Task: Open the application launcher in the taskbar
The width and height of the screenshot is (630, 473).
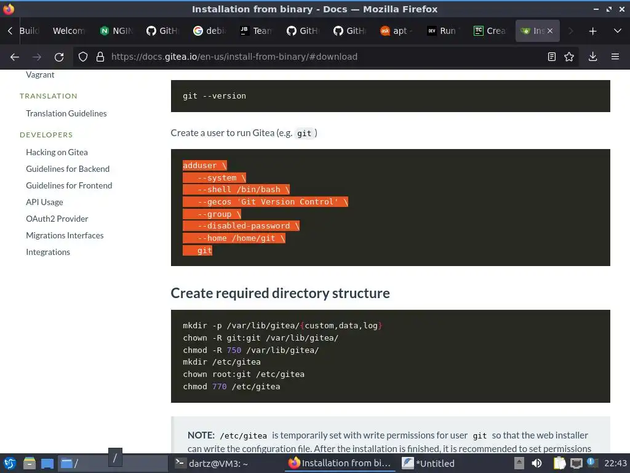Action: pyautogui.click(x=10, y=464)
